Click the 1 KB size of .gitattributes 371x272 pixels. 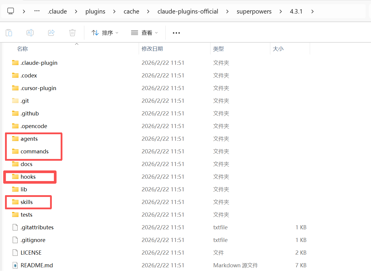pyautogui.click(x=301, y=227)
